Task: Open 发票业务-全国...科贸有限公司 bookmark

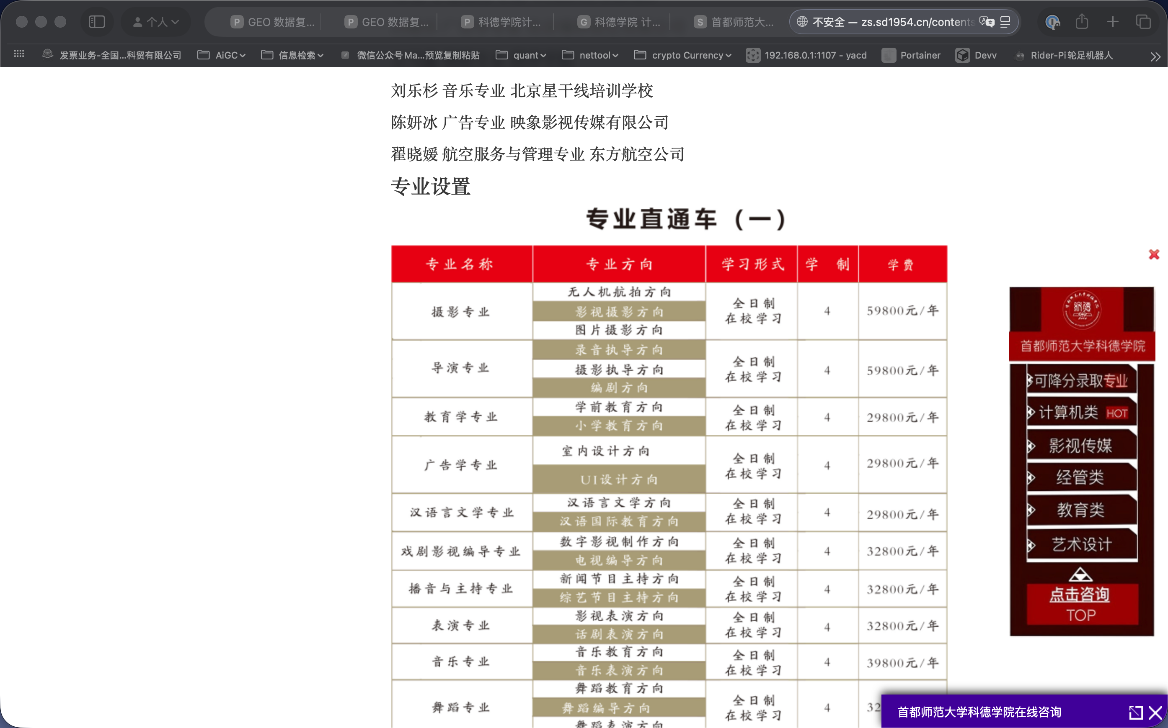Action: (x=111, y=55)
